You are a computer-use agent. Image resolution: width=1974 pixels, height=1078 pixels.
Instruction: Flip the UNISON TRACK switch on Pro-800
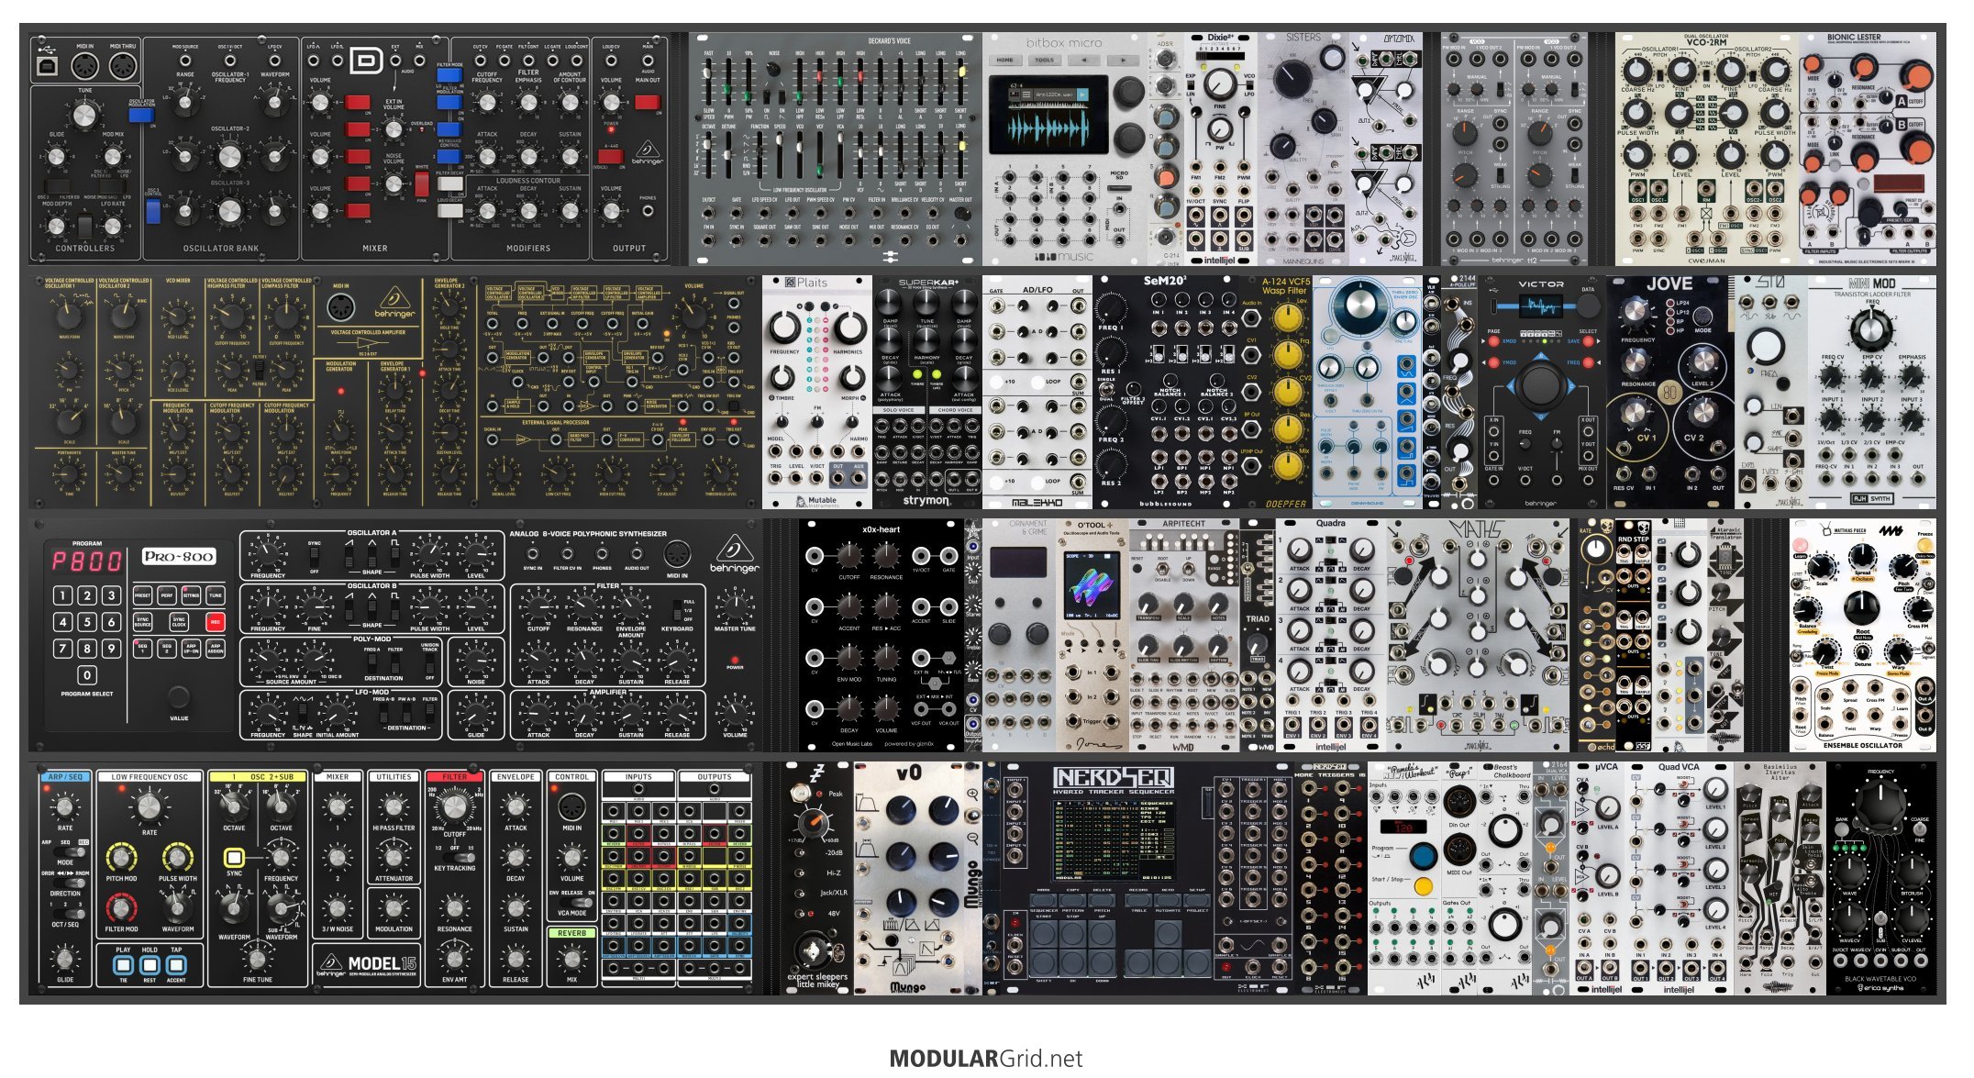[x=429, y=662]
